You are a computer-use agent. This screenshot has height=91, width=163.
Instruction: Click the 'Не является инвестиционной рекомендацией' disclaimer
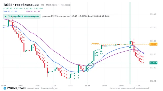[x=129, y=88]
